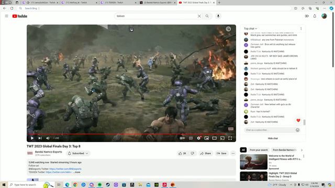Open more actions ellipsis under the video

233,153
